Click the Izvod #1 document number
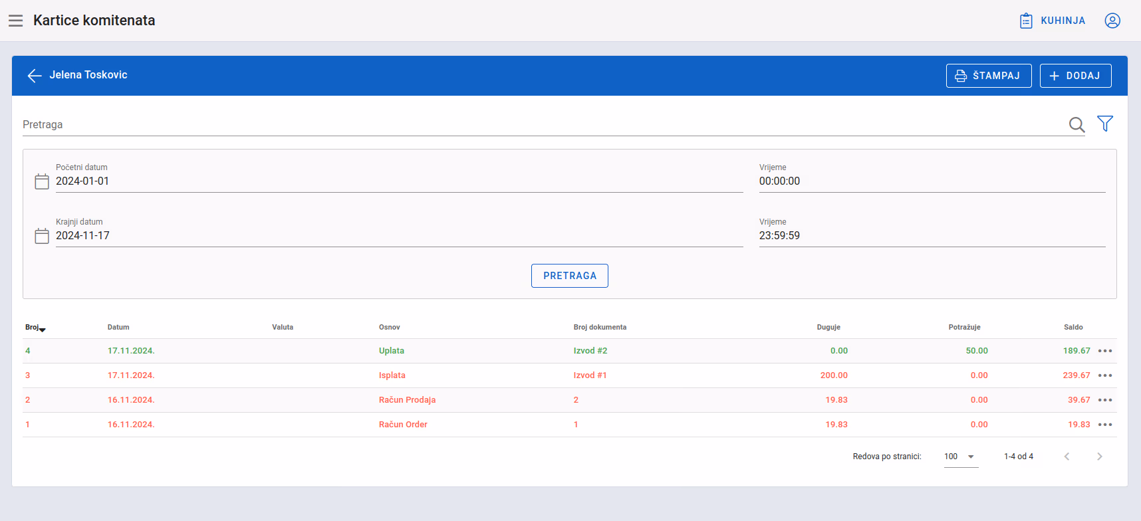The height and width of the screenshot is (521, 1141). tap(590, 375)
